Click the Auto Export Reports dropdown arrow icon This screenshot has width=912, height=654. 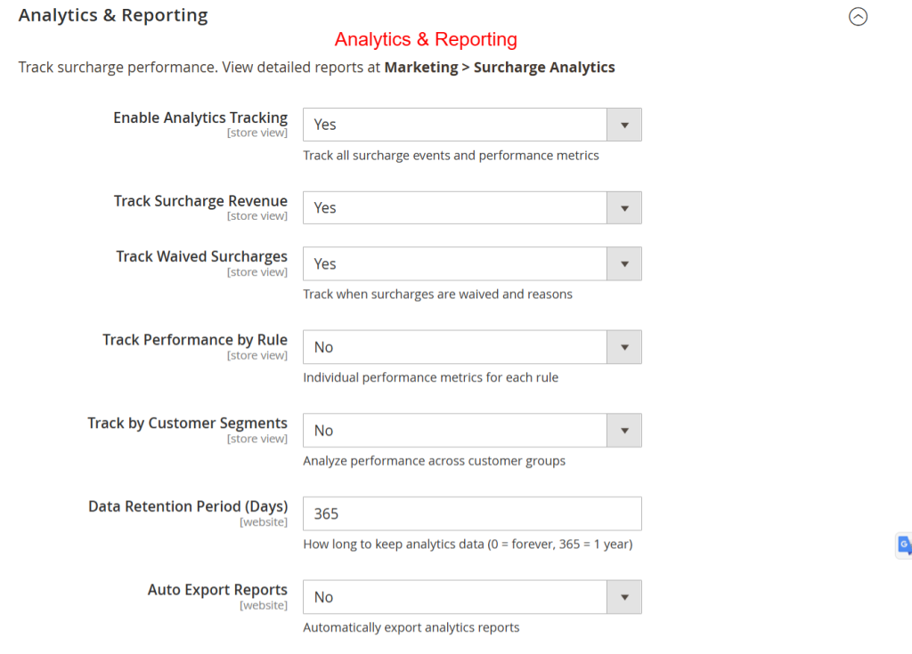pos(623,597)
